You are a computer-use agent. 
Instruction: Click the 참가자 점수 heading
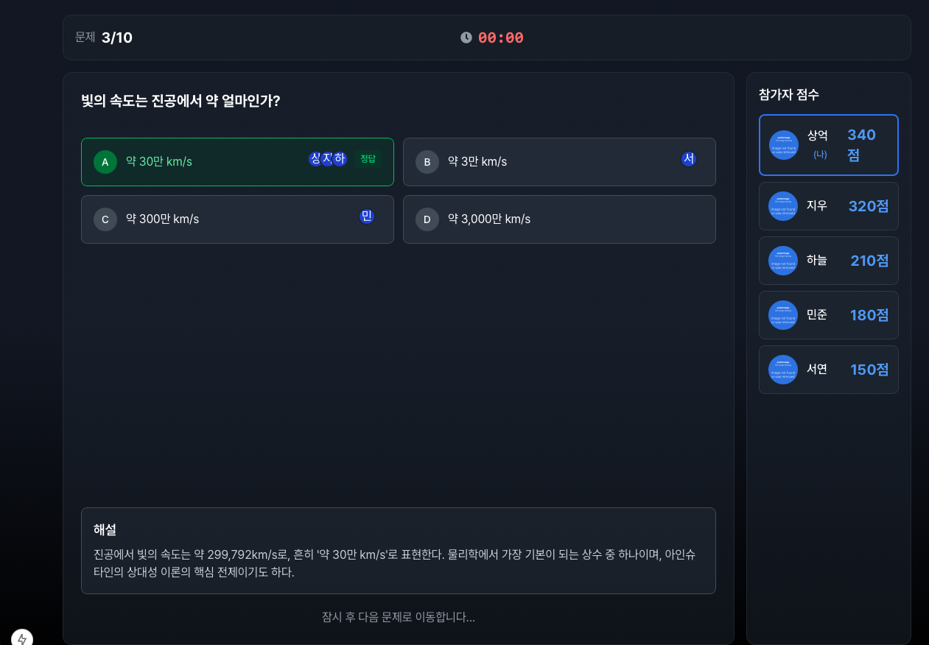tap(789, 94)
